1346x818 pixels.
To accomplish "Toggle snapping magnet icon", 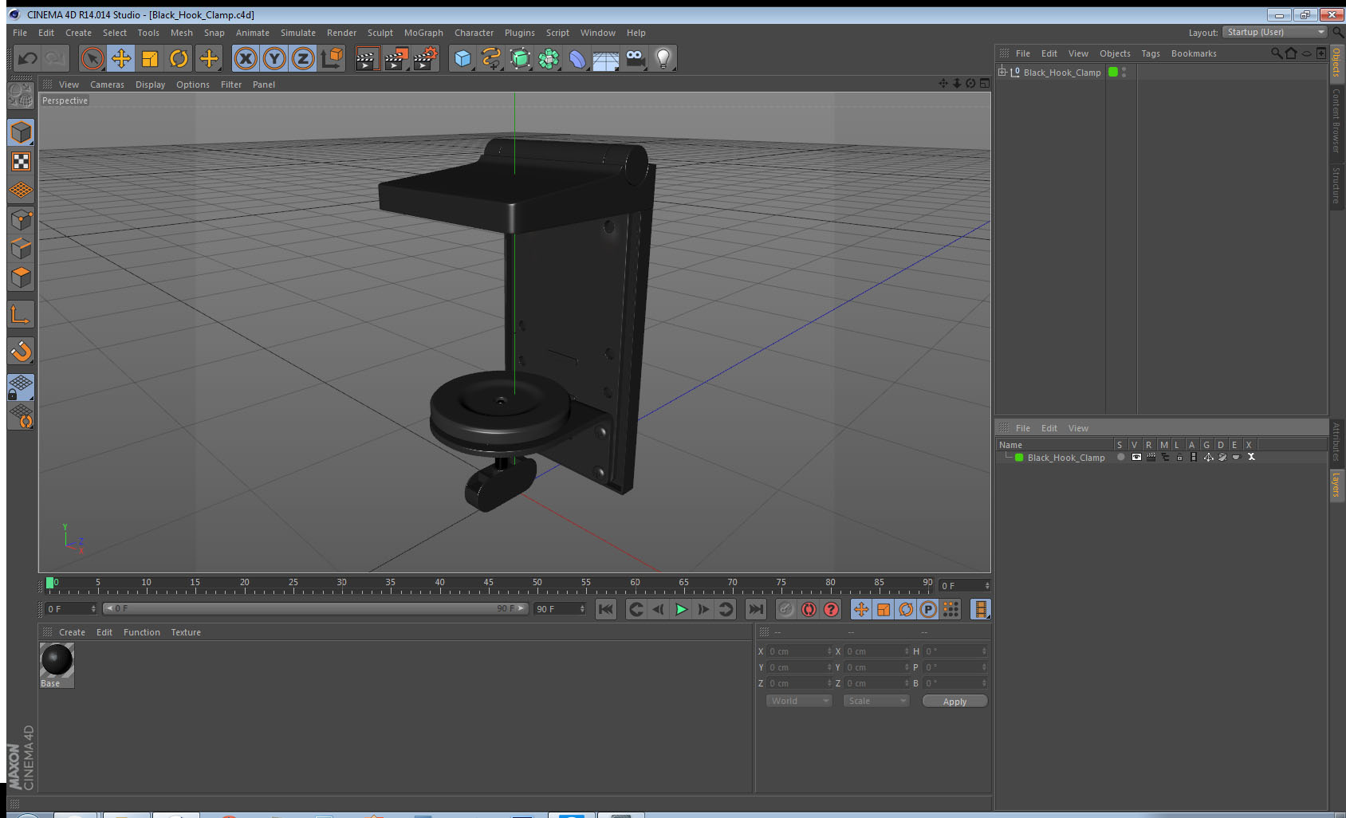I will coord(21,351).
